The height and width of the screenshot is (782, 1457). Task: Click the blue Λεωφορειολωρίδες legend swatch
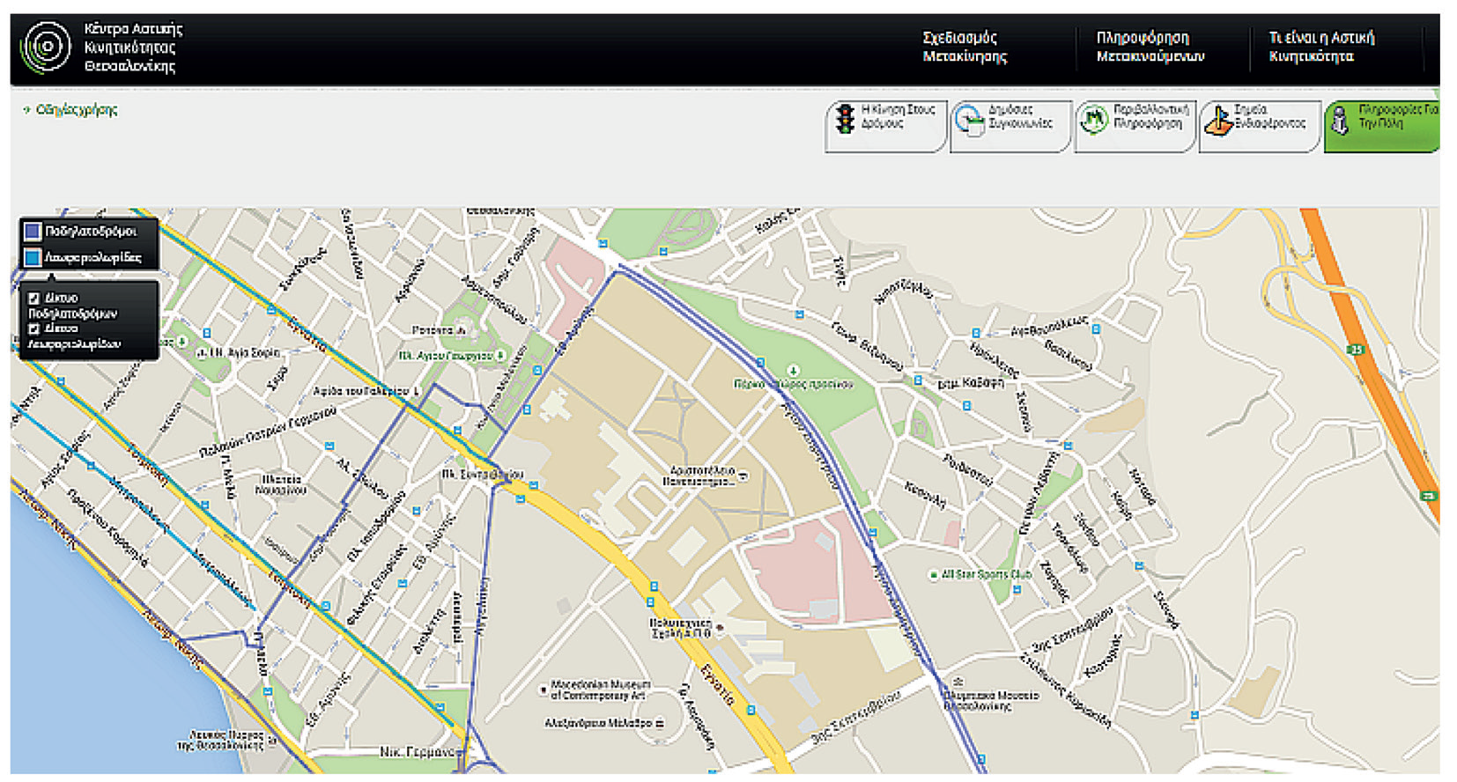(x=33, y=257)
